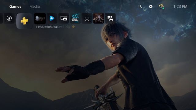
Task: Select the PlayStation Plus tile
Action: click(x=24, y=21)
